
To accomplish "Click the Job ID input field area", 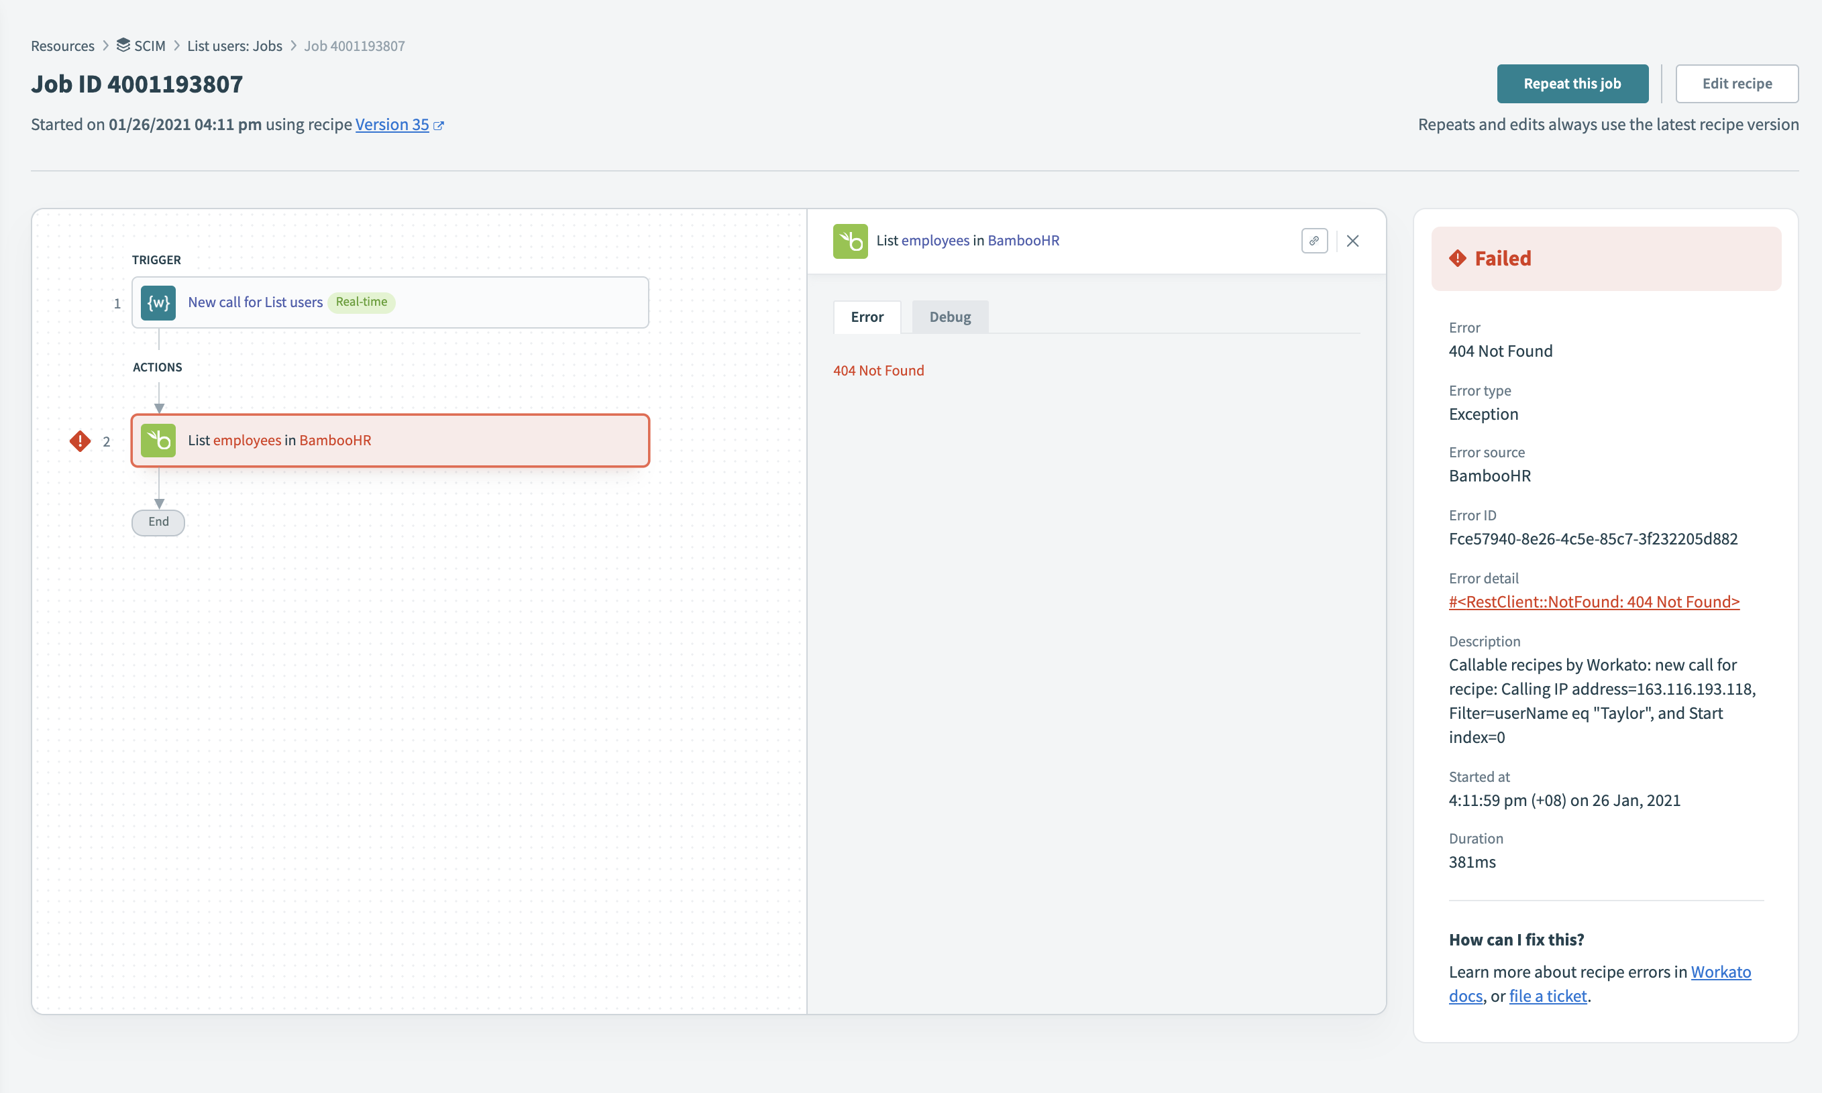I will pos(137,82).
